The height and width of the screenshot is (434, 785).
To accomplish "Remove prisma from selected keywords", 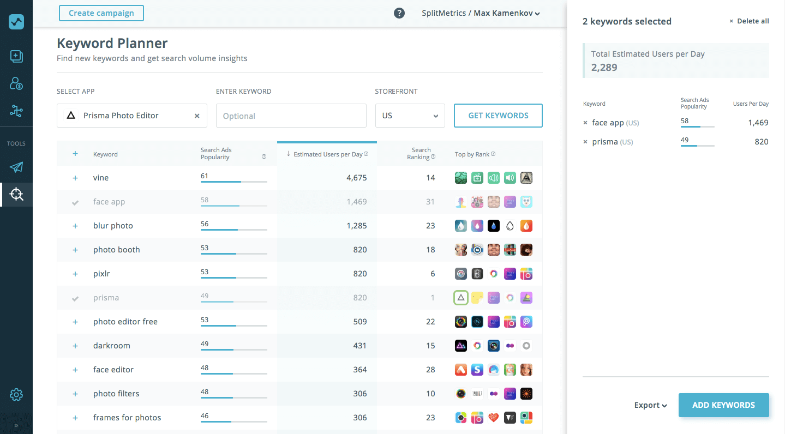I will pyautogui.click(x=585, y=142).
